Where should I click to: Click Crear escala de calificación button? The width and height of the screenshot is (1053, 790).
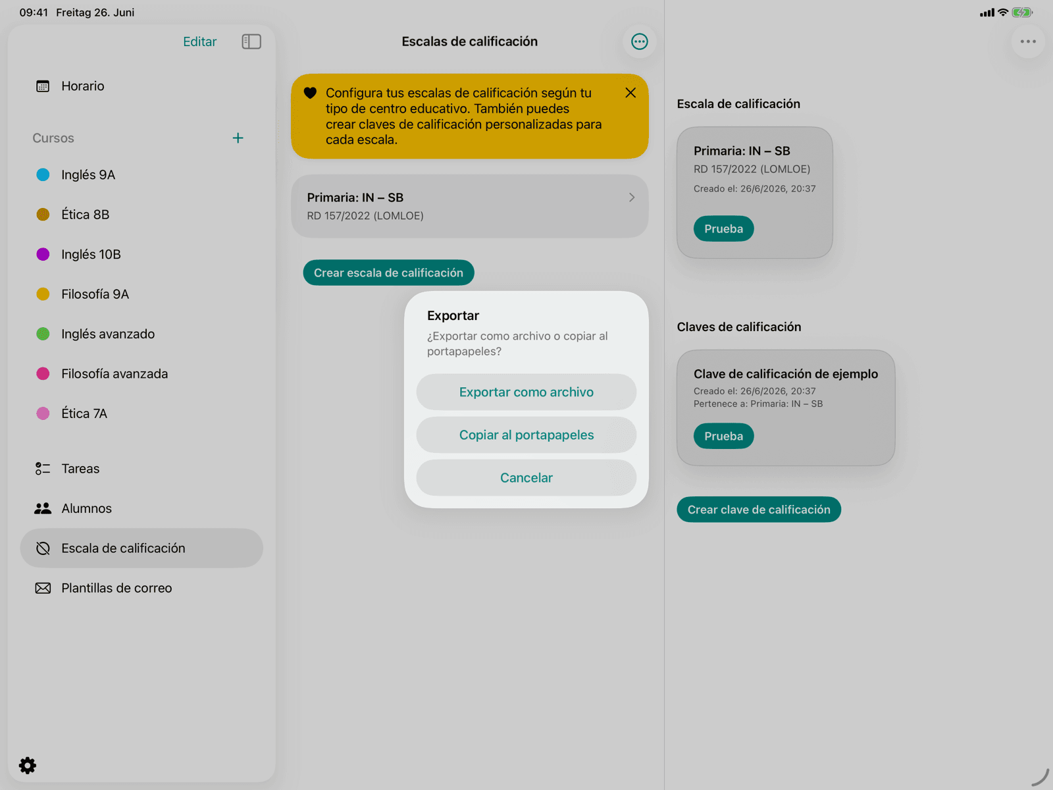point(388,273)
